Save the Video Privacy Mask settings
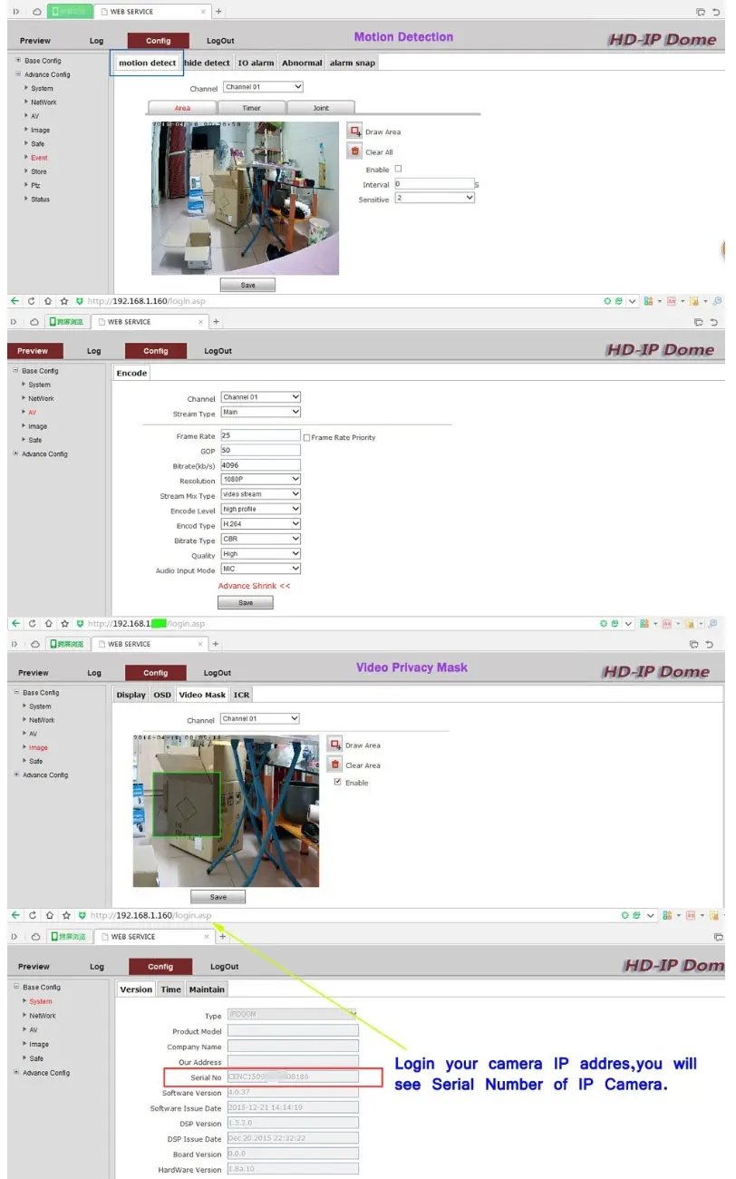 [x=218, y=897]
